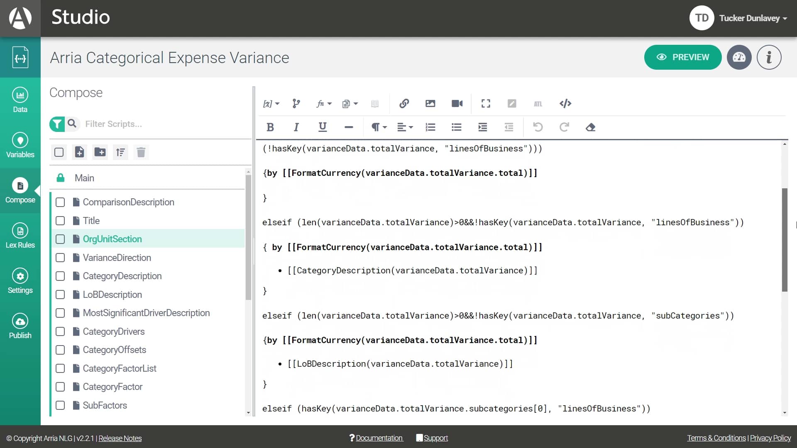Insert an ordered numbered list
This screenshot has width=797, height=448.
pyautogui.click(x=430, y=127)
